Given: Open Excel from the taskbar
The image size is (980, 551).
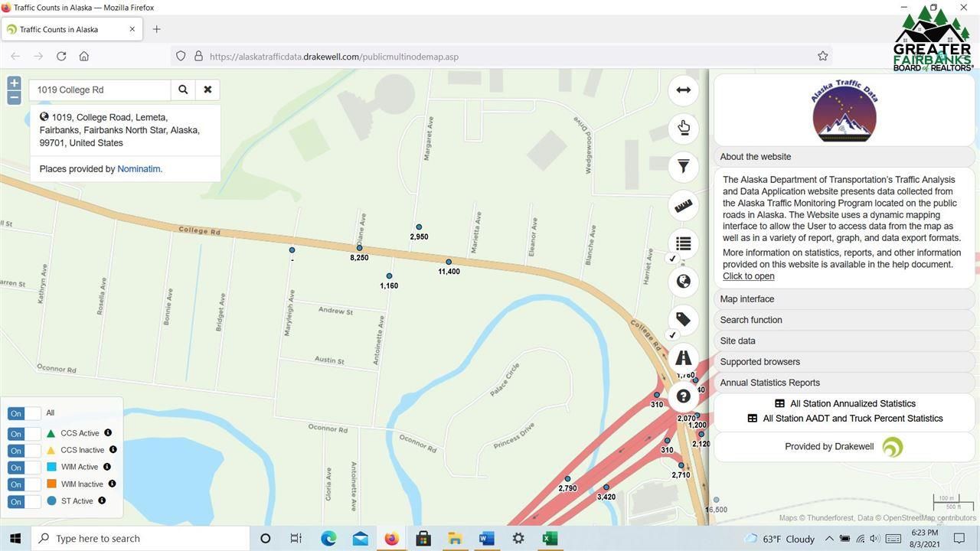Looking at the screenshot, I should [x=549, y=538].
